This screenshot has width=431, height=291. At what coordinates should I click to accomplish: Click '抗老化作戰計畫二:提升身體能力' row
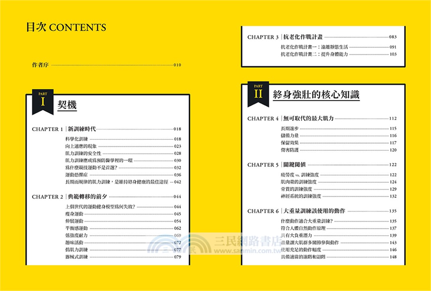click(x=339, y=54)
